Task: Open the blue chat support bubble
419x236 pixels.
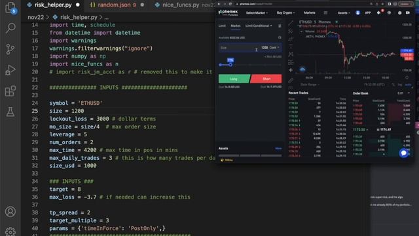Action: click(x=403, y=153)
